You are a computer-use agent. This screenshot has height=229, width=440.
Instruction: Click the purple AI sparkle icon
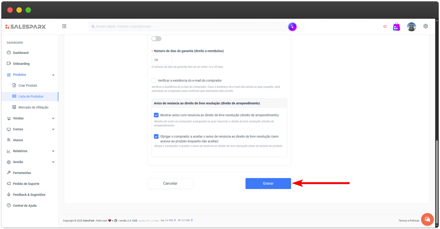(x=292, y=27)
